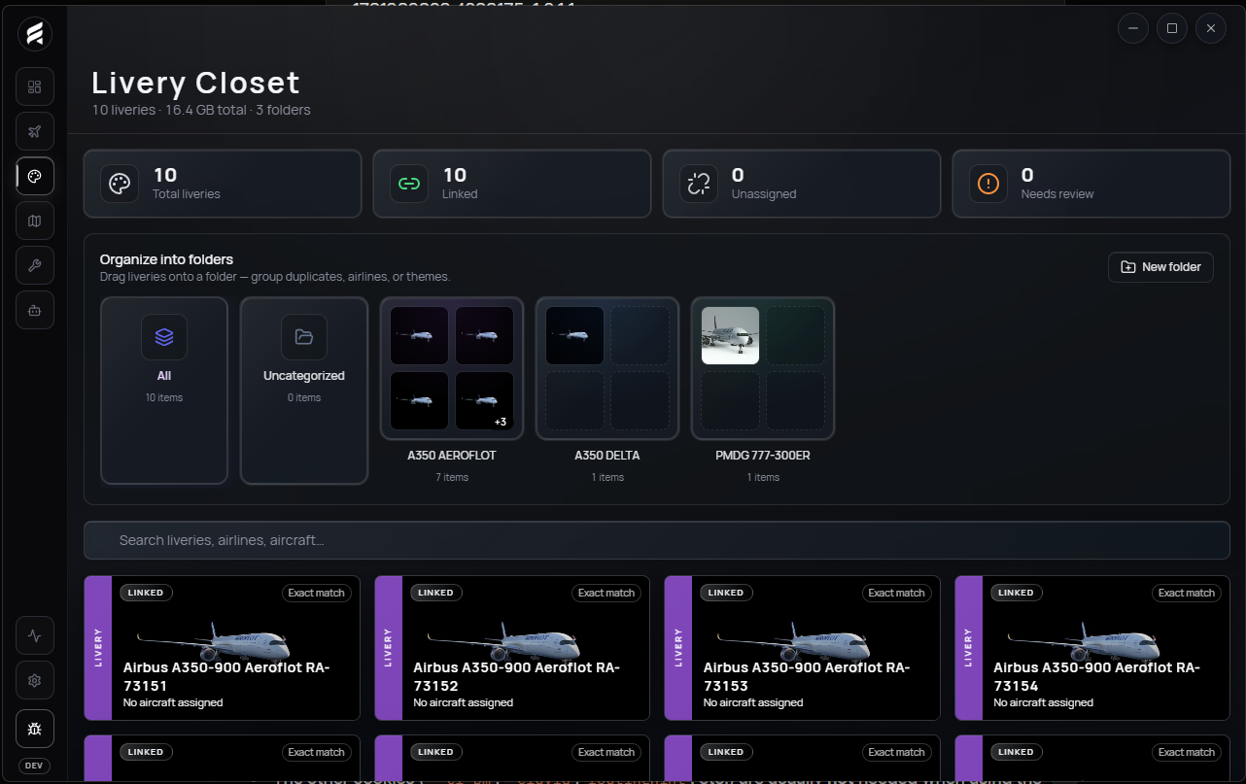Maximize the Livery Closet window
Viewport: 1246px width, 784px height.
click(1172, 28)
